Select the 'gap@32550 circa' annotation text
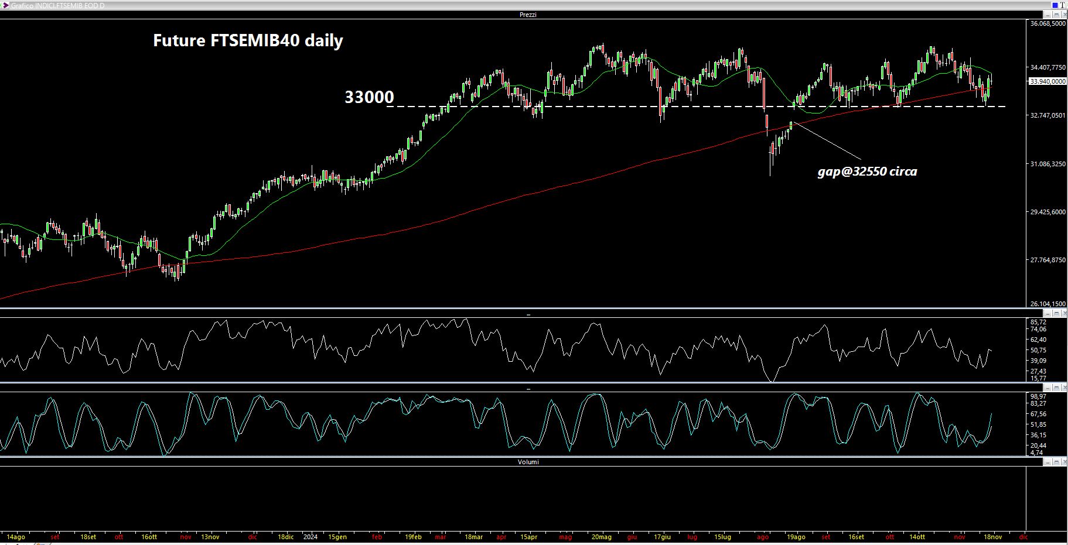The image size is (1068, 545). click(x=867, y=172)
